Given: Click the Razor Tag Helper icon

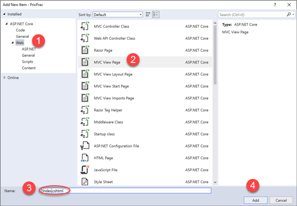Looking at the screenshot, I should point(85,110).
